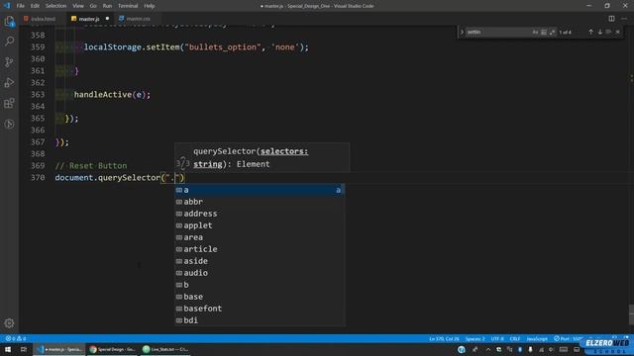Open the Windows Start menu

(8, 349)
